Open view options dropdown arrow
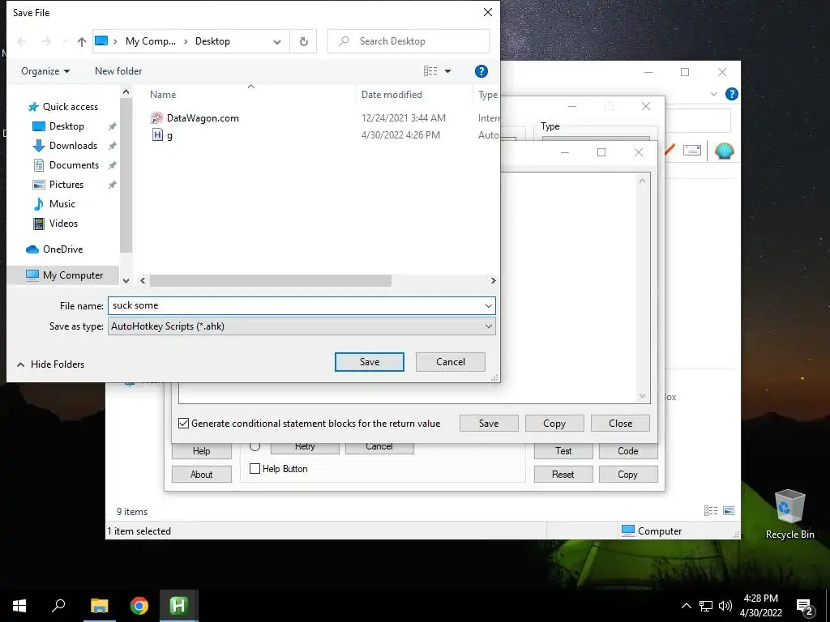Viewport: 830px width, 622px height. (447, 71)
